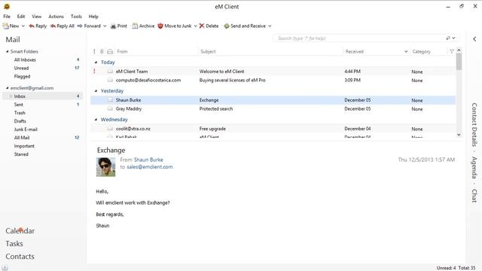
Task: Open the File menu
Action: [x=7, y=17]
